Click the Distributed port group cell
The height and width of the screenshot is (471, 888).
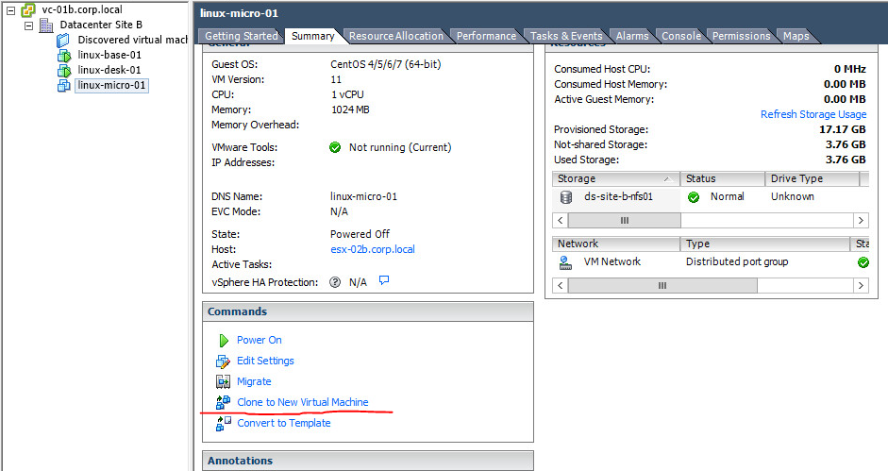click(737, 261)
